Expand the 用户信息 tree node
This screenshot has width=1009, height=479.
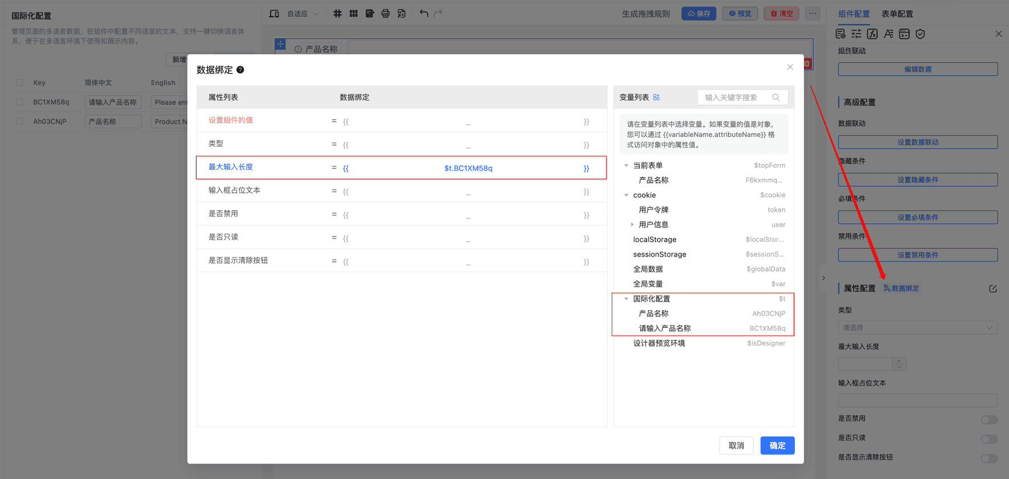point(632,225)
